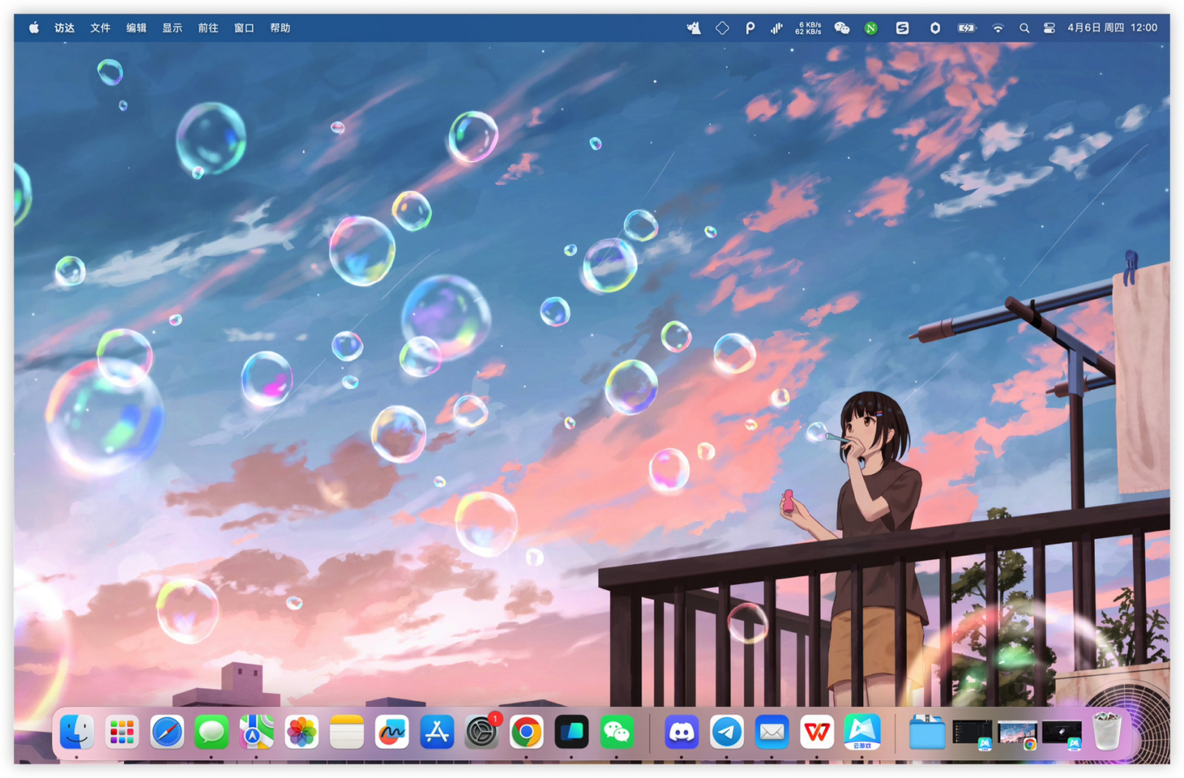Click the P-shaped menu bar icon
Image resolution: width=1184 pixels, height=778 pixels.
750,28
